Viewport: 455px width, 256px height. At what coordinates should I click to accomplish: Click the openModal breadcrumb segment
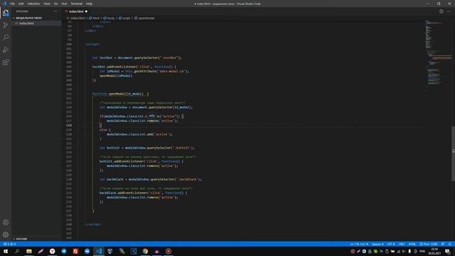146,18
